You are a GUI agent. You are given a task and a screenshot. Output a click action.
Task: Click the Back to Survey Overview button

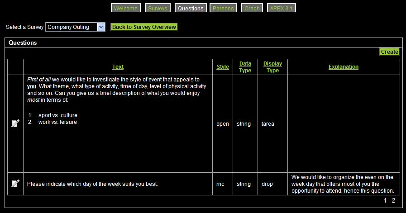[x=144, y=27]
